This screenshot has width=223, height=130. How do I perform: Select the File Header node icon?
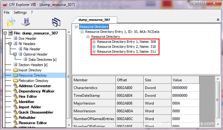coord(20,49)
